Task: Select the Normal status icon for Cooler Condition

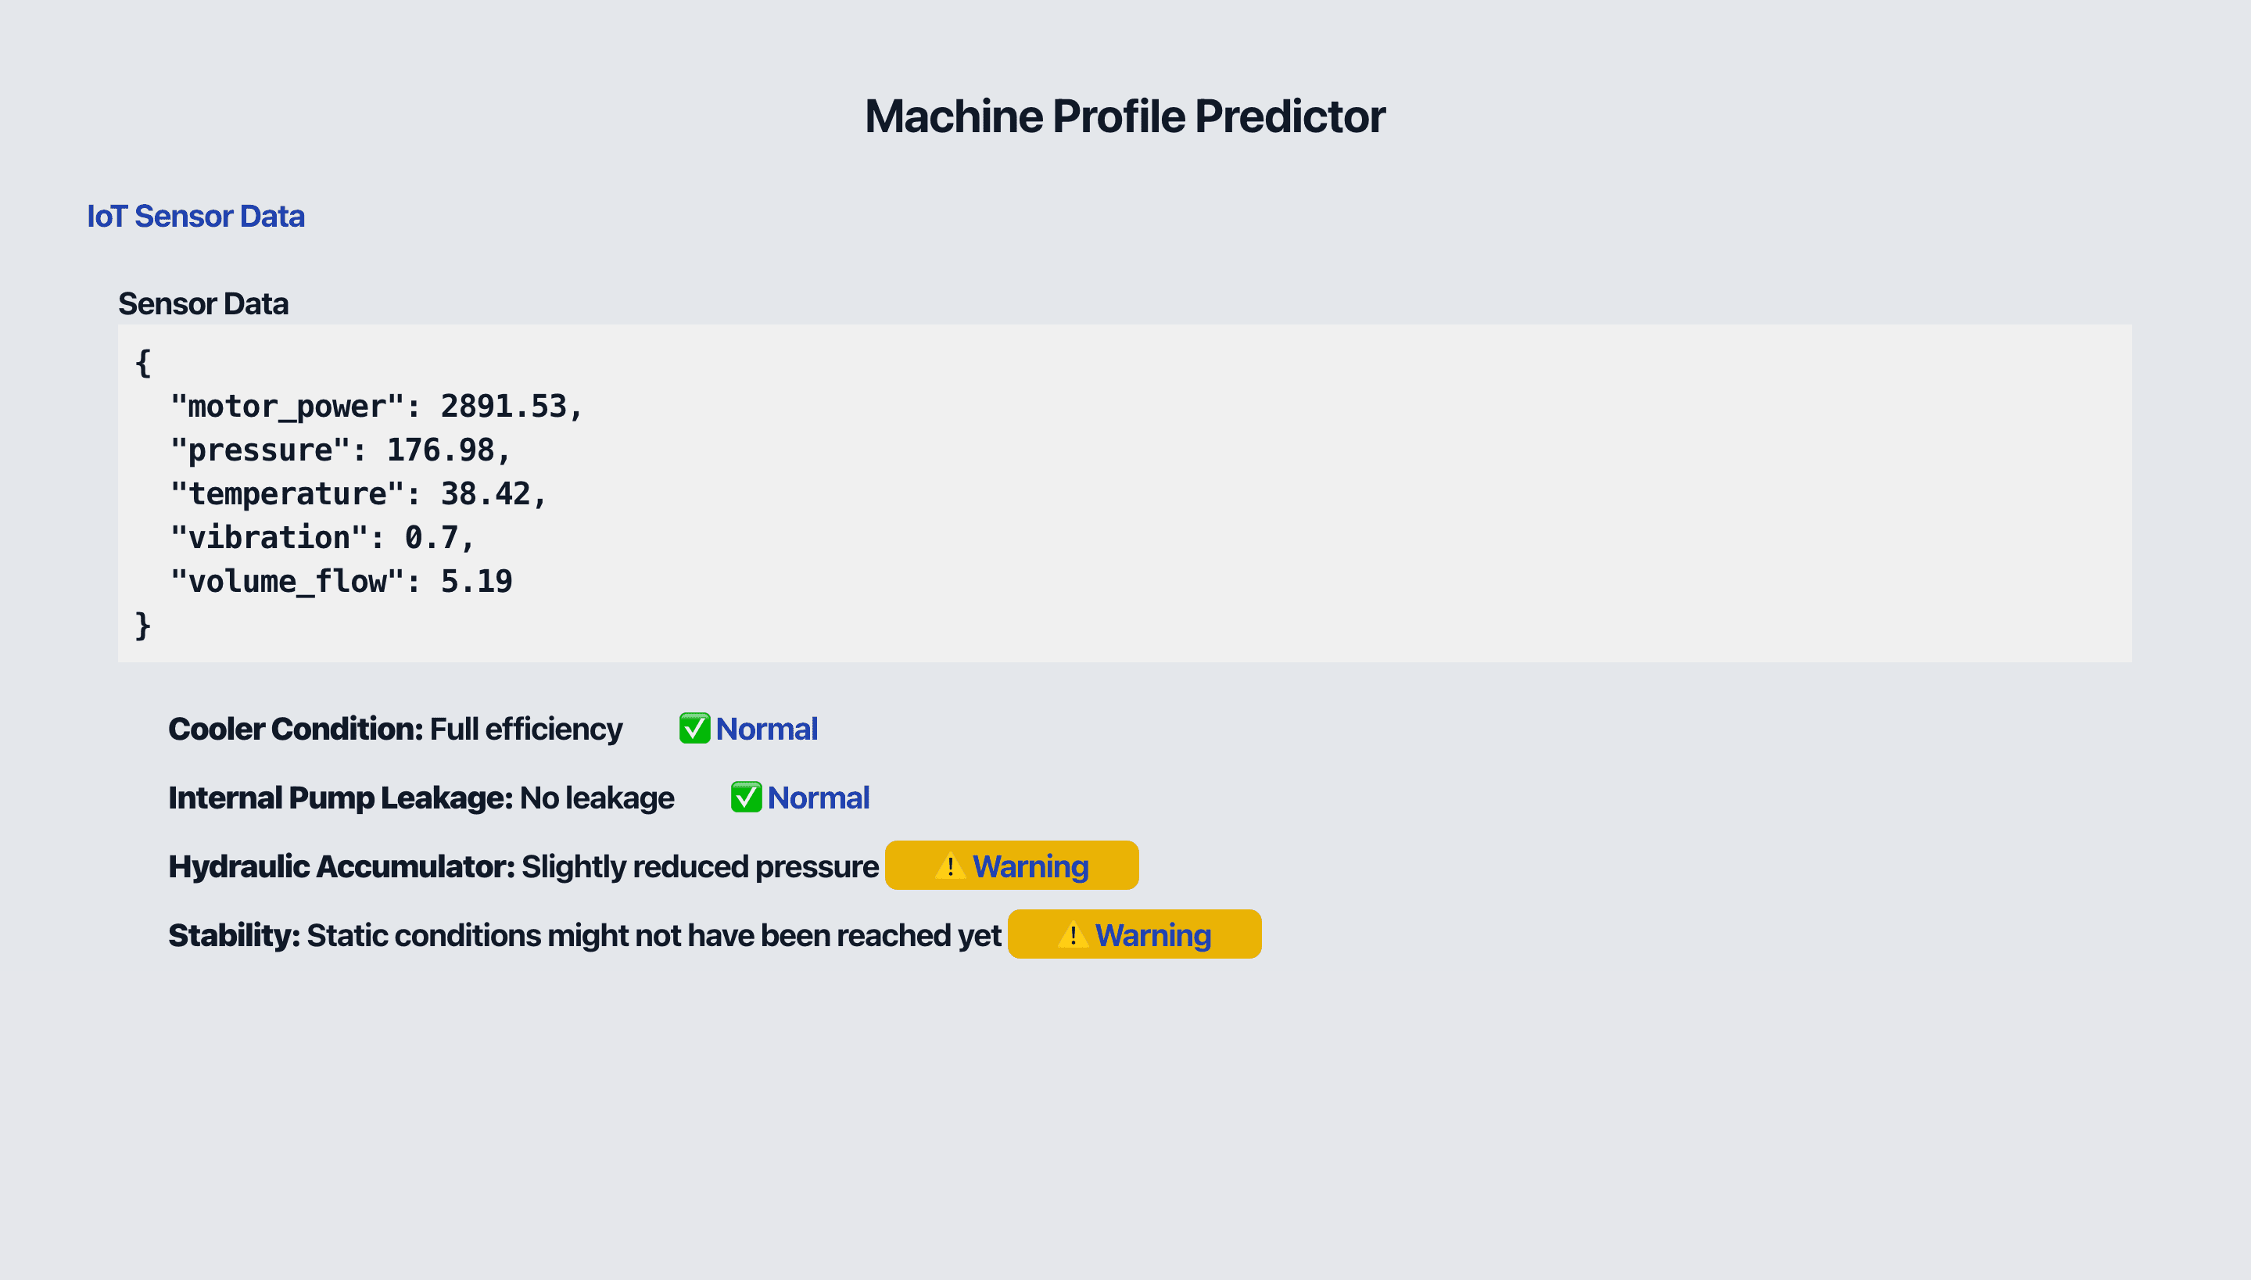Action: [694, 729]
